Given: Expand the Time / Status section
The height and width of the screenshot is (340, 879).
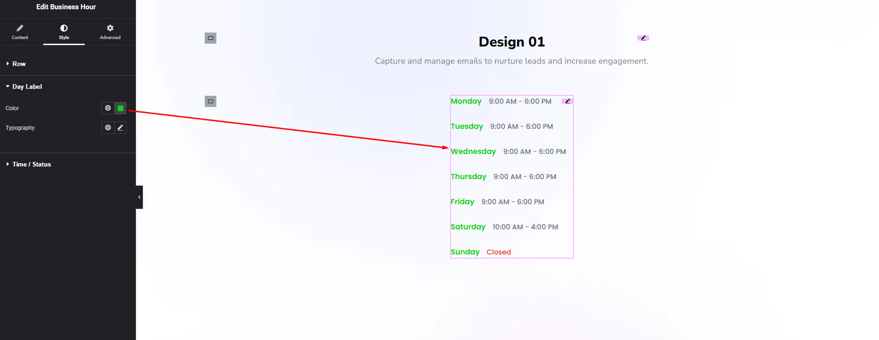Looking at the screenshot, I should [x=31, y=164].
